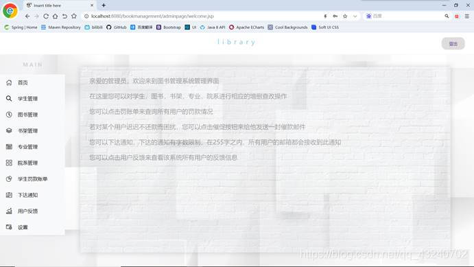Image resolution: width=474 pixels, height=267 pixels.
Task: Open UI bookmark
Action: pos(191,27)
